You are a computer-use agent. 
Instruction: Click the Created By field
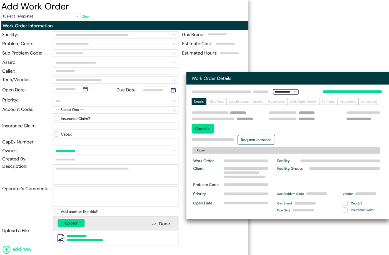(x=116, y=160)
